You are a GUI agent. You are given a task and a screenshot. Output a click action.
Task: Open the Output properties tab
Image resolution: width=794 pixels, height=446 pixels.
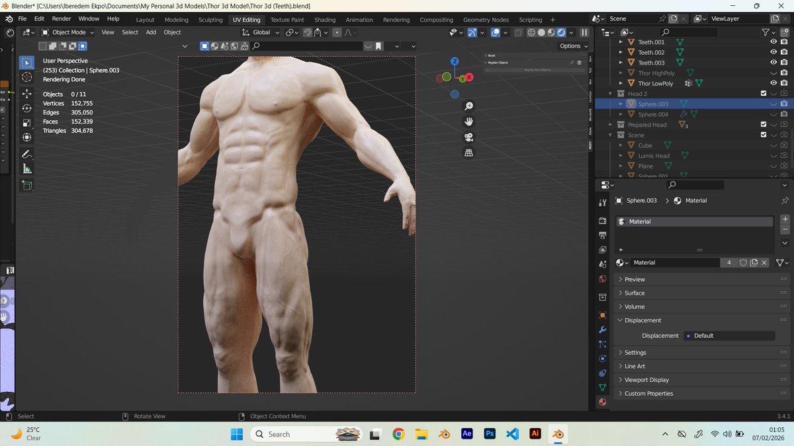tap(602, 235)
